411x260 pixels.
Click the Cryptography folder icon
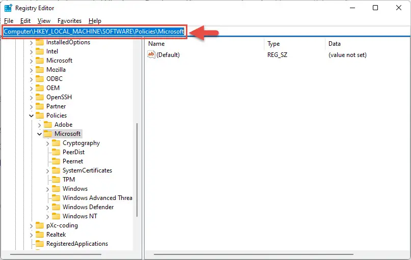(x=56, y=143)
